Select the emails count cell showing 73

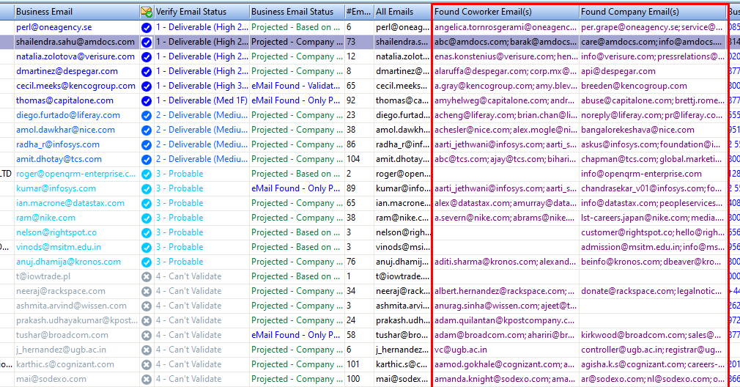pyautogui.click(x=359, y=42)
